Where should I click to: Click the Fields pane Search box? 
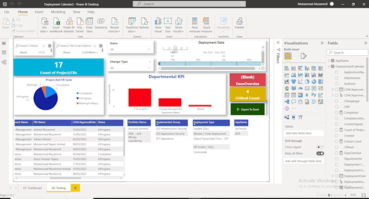tap(347, 52)
